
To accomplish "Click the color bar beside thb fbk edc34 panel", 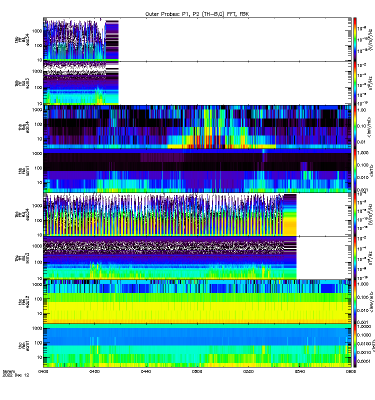I will click(355, 127).
